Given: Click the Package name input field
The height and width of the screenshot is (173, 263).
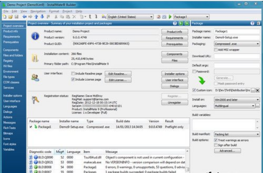Looking at the screenshot, I should point(237,32).
